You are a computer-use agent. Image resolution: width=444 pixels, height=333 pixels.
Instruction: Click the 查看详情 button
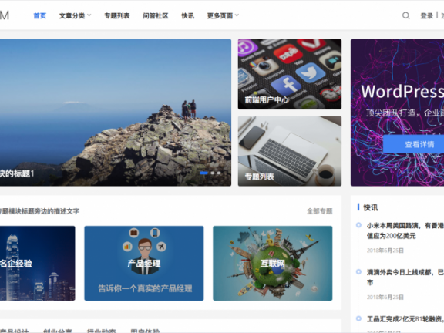413,144
